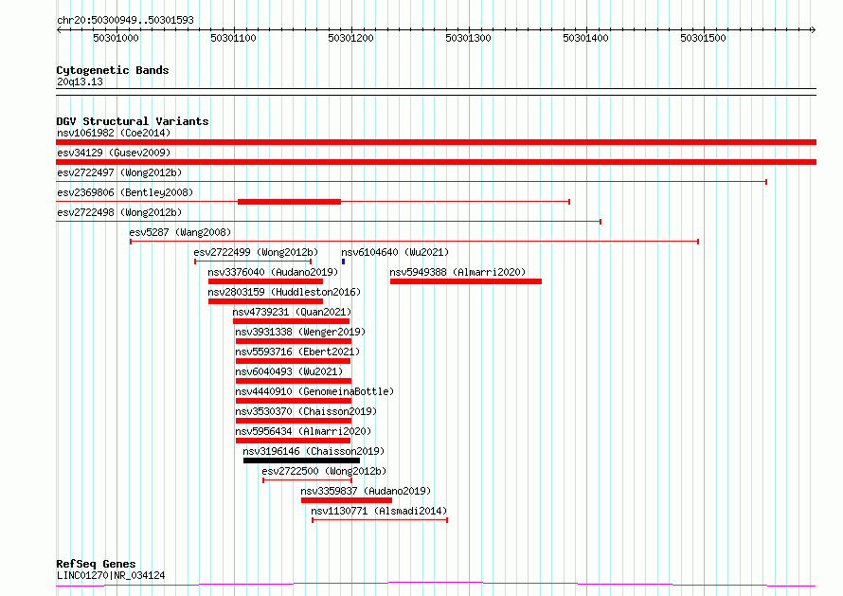Click the thin red line under esv2722499
This screenshot has height=596, width=843.
point(253,262)
